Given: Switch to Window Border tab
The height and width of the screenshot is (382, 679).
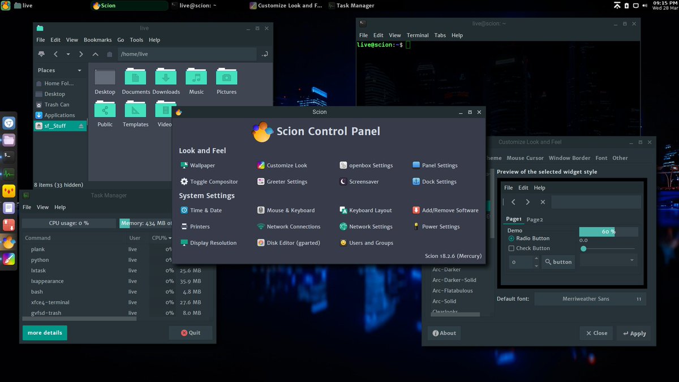Looking at the screenshot, I should (x=569, y=158).
